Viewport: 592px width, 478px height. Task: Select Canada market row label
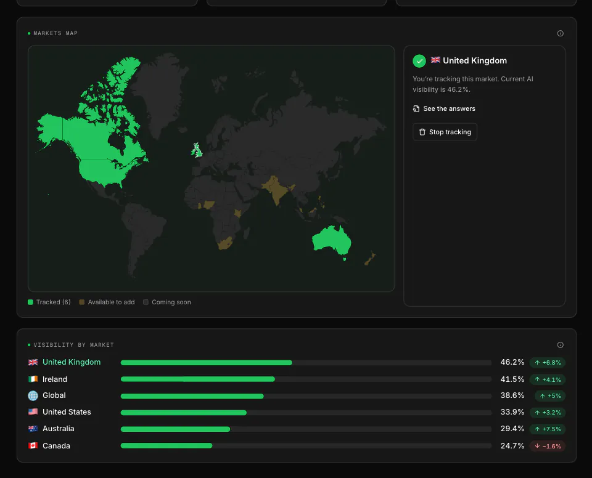point(56,445)
